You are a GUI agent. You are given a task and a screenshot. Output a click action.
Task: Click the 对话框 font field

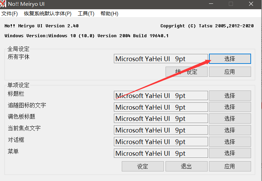click(161, 142)
